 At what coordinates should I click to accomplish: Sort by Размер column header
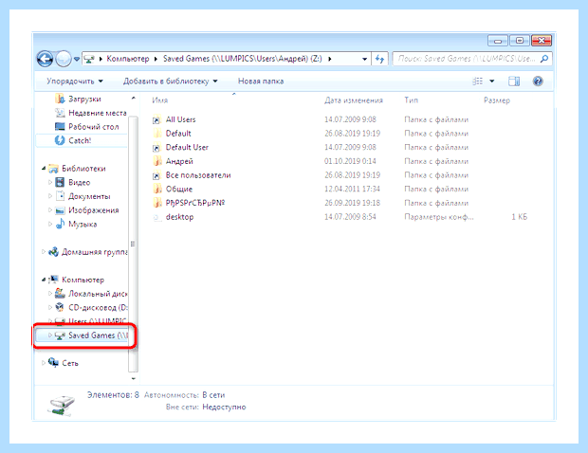(x=497, y=100)
